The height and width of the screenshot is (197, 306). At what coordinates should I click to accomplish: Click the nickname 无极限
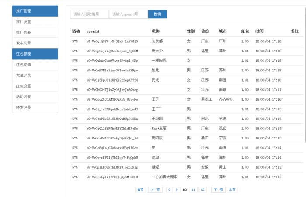click(157, 119)
